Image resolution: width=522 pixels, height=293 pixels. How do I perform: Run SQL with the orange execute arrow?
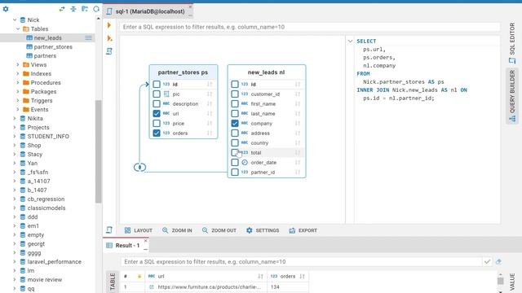point(109,25)
